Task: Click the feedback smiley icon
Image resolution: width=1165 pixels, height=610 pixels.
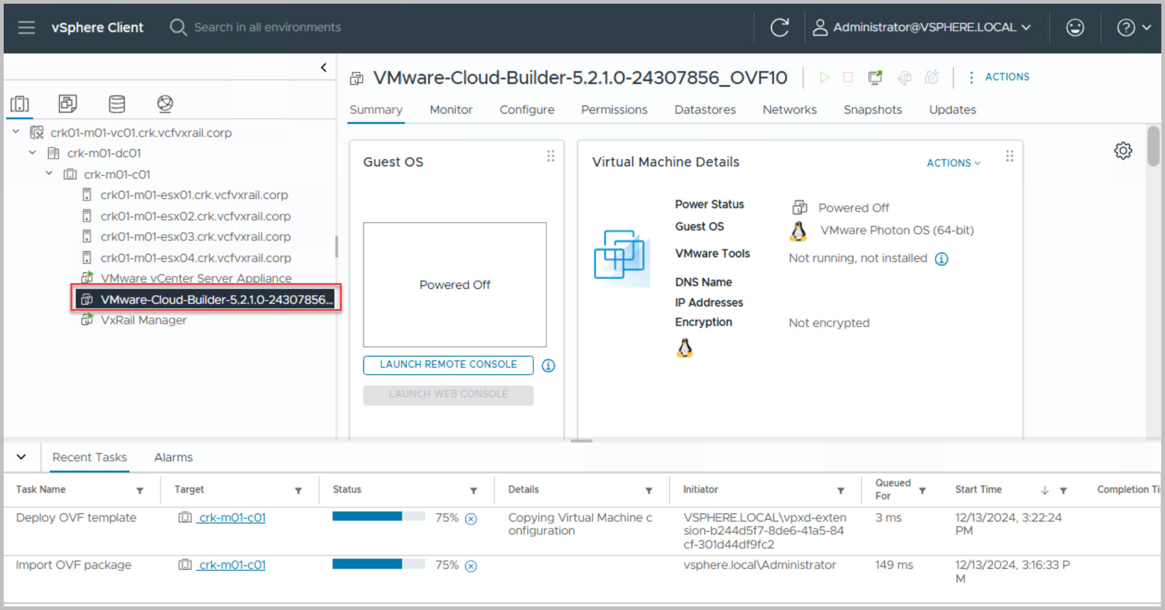Action: point(1075,27)
